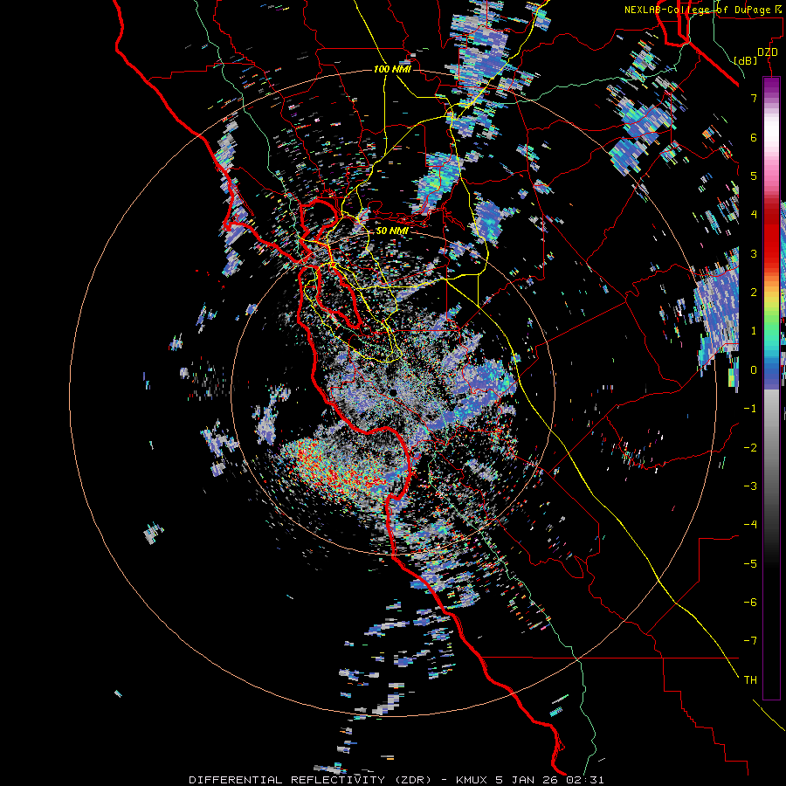Click the -5 dB scale label

[x=750, y=564]
